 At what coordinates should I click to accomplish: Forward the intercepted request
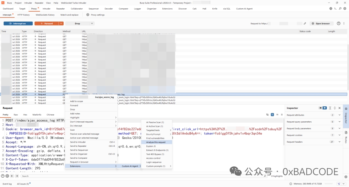pyautogui.click(x=47, y=23)
